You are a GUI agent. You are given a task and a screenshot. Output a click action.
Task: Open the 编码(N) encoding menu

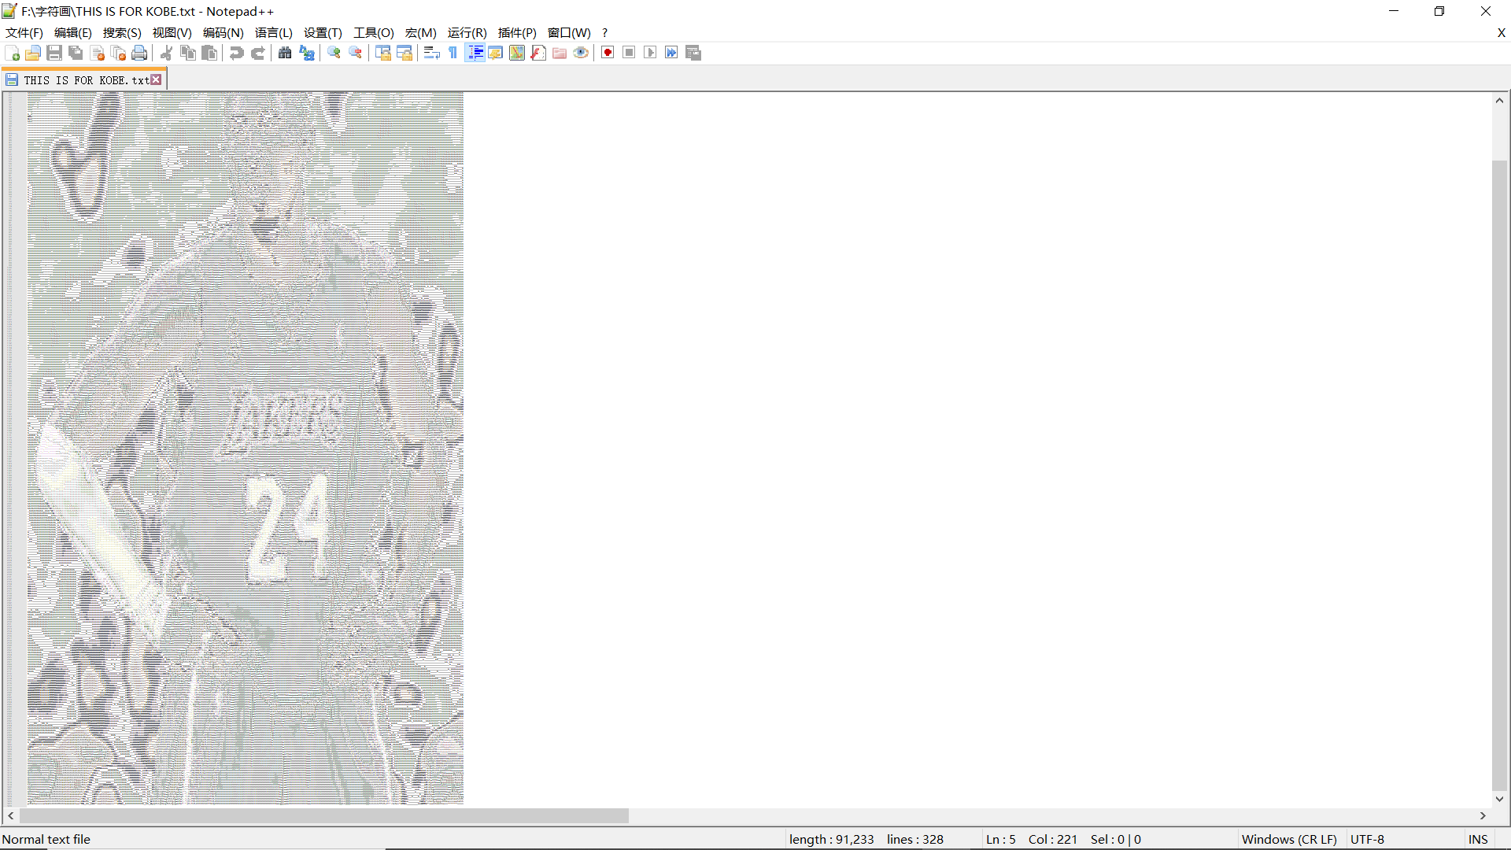[x=223, y=32]
